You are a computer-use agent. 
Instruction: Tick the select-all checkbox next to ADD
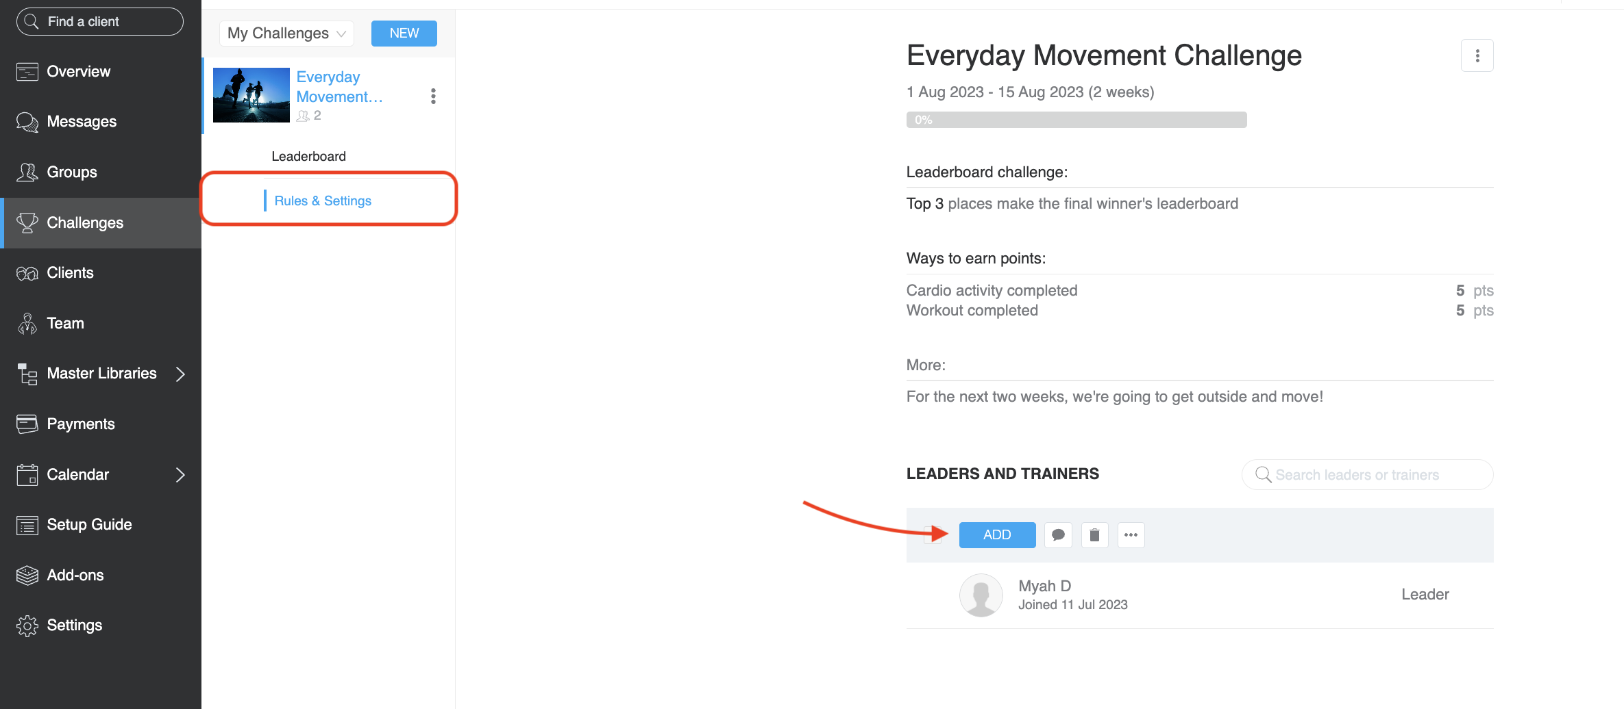pos(932,534)
